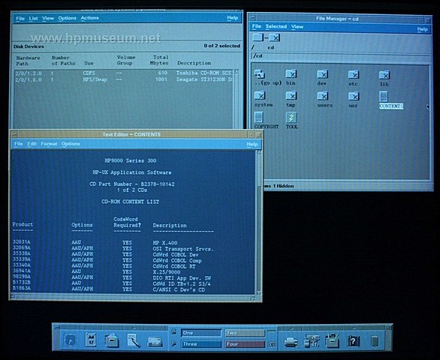The height and width of the screenshot is (360, 440).
Task: Expand subpanel arrow above Printer icon
Action: click(291, 328)
